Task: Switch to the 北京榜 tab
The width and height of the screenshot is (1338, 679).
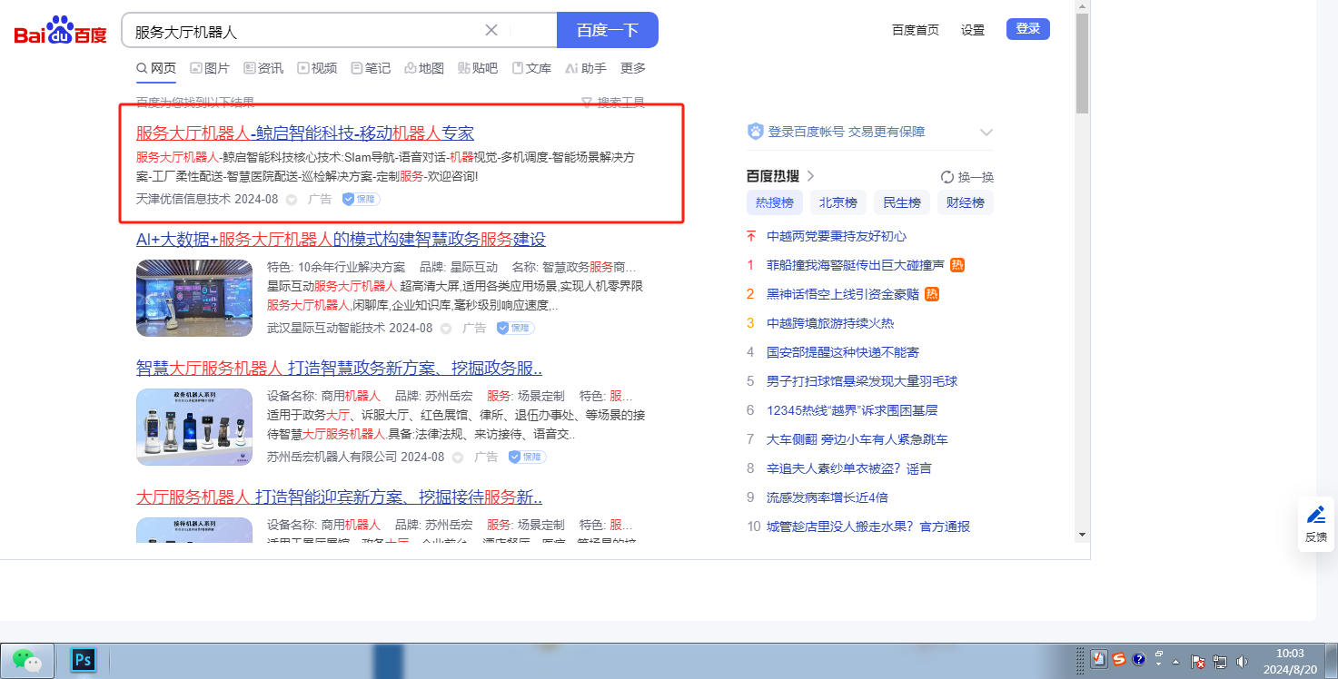Action: 838,202
